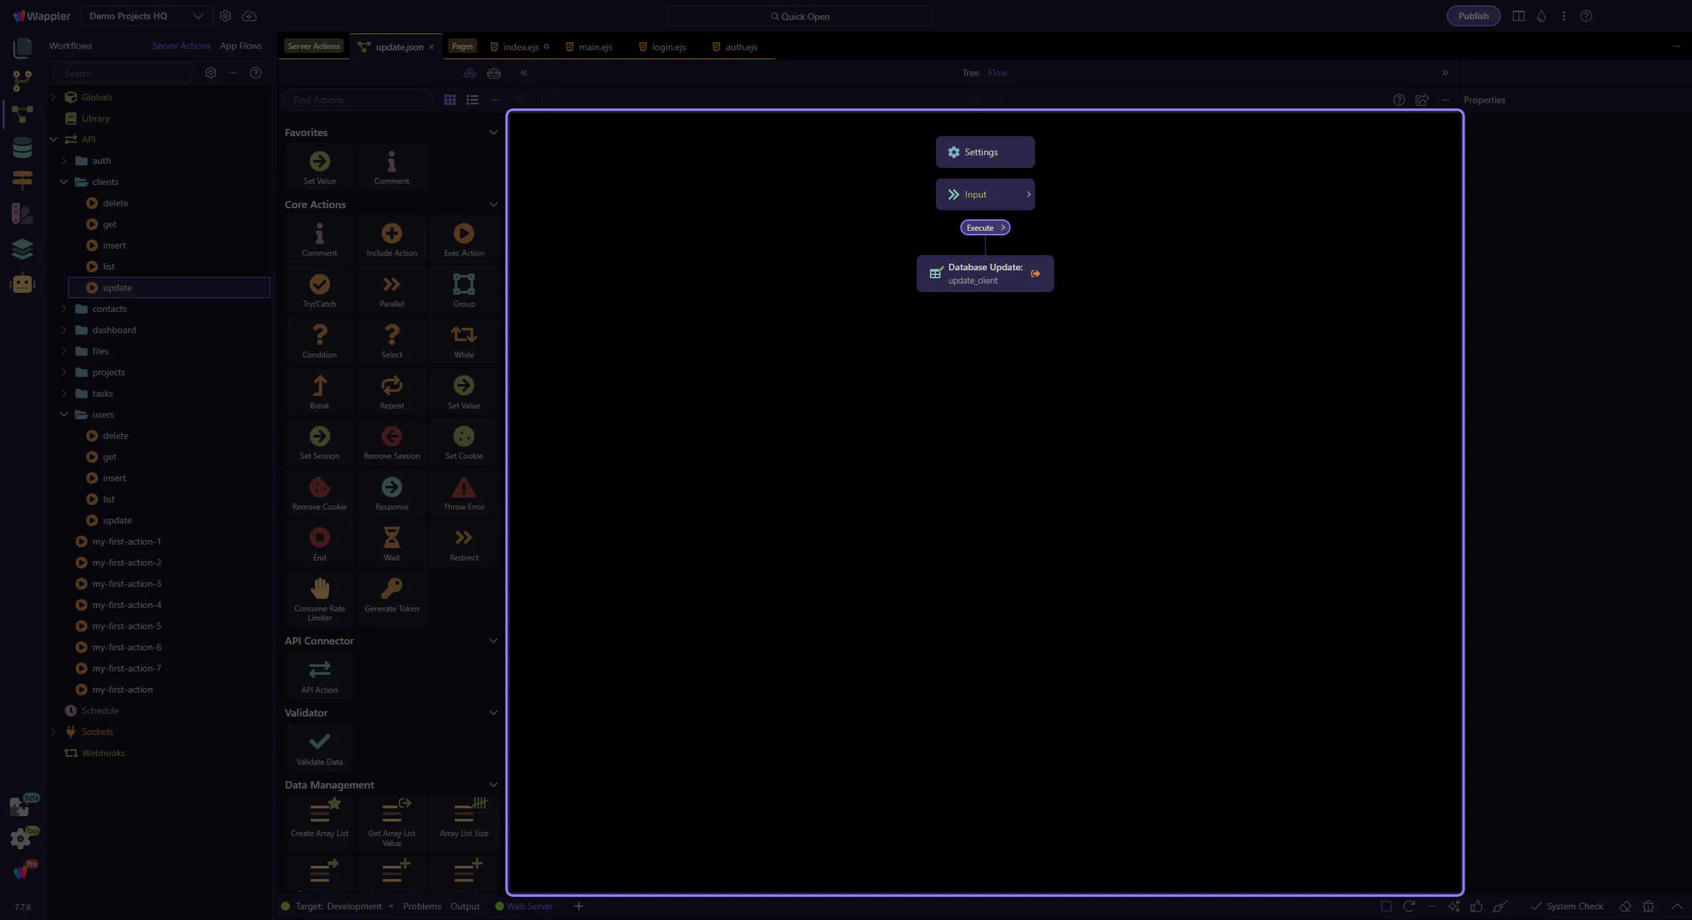The height and width of the screenshot is (920, 1692).
Task: Expand the contacts API folder
Action: coord(63,309)
